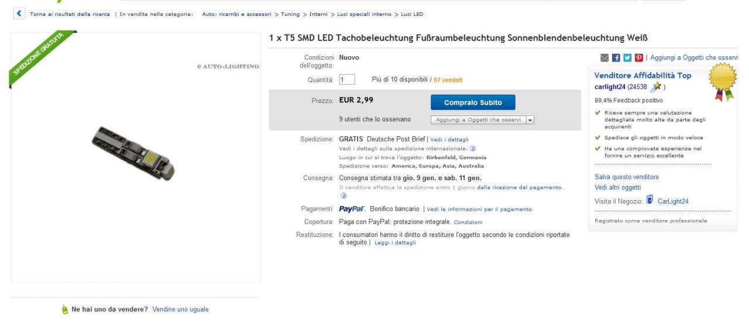The height and width of the screenshot is (323, 749).
Task: Click the quantity input field
Action: (x=346, y=80)
